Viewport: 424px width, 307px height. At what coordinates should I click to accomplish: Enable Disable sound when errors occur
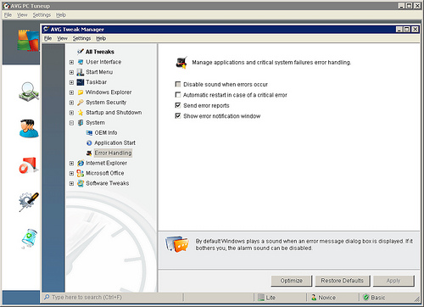coord(178,84)
